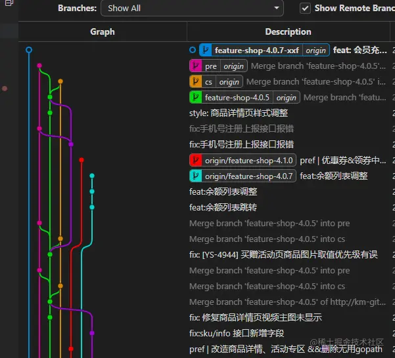395x358 pixels.
Task: Click the blue branch icon of feature-shop-4.0.7-xxf
Action: (206, 50)
